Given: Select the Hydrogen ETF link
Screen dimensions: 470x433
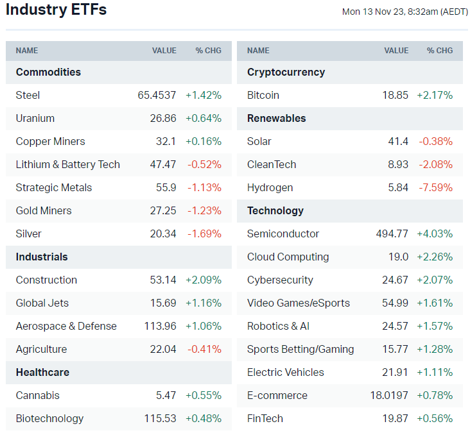Looking at the screenshot, I should [x=270, y=187].
